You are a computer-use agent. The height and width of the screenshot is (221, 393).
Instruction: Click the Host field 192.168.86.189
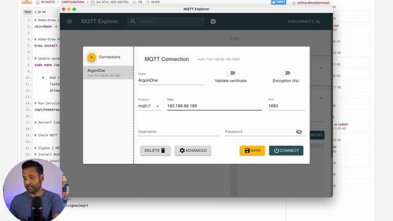214,106
